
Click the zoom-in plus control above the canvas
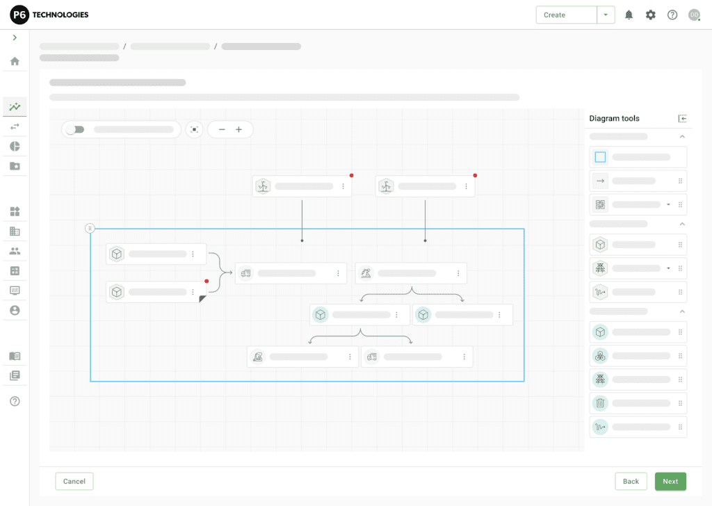tap(239, 129)
